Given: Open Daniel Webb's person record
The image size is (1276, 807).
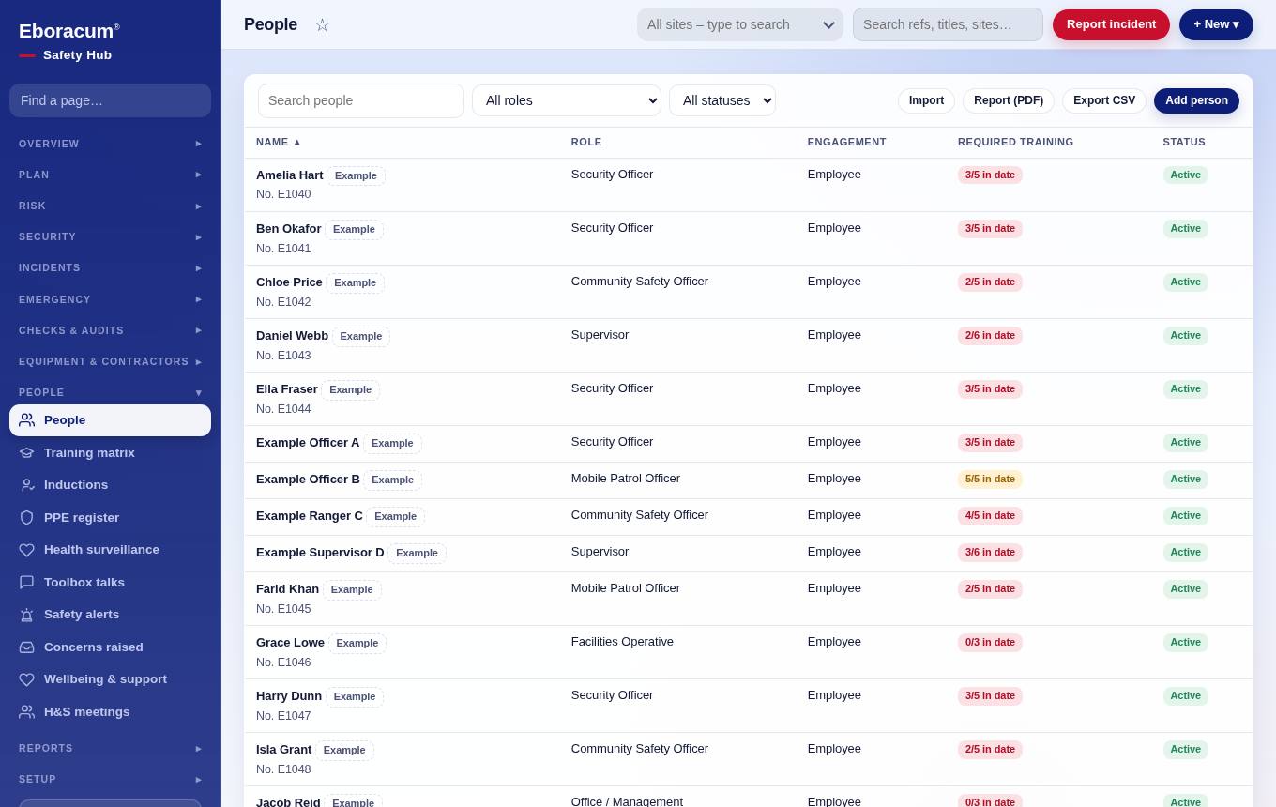Looking at the screenshot, I should [x=292, y=336].
